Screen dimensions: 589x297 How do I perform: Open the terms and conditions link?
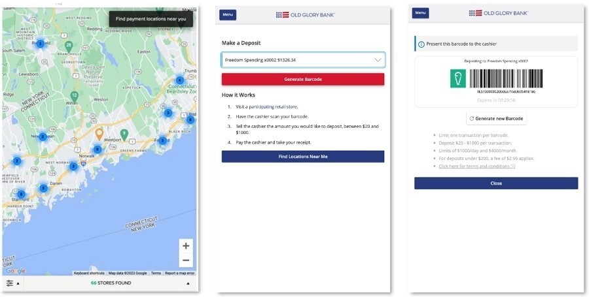point(476,166)
